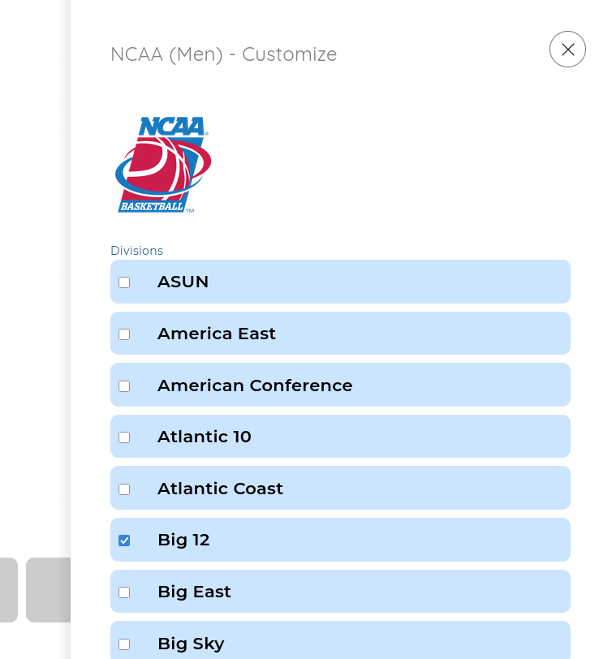Click the Big 12 row label
Screen dimensions: 599x659
183,540
